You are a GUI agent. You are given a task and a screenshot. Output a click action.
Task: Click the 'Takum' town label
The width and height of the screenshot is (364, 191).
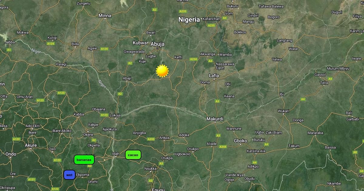point(294,146)
